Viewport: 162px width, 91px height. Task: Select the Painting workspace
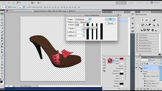pos(140,3)
